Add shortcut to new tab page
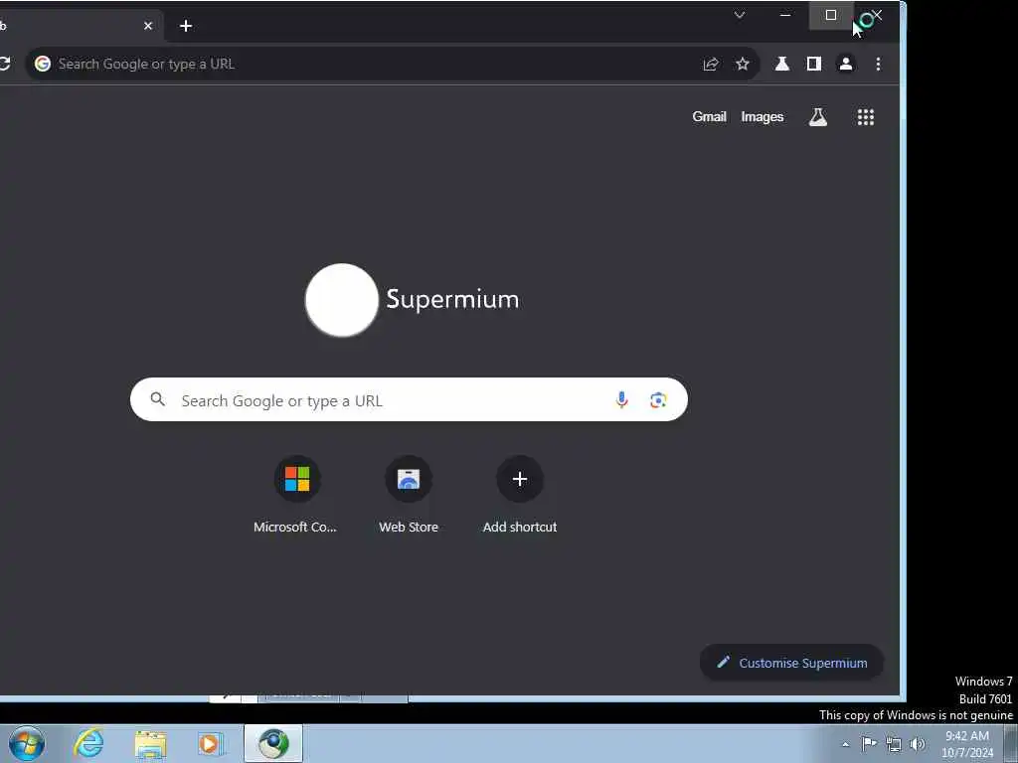1018x763 pixels. pyautogui.click(x=519, y=495)
